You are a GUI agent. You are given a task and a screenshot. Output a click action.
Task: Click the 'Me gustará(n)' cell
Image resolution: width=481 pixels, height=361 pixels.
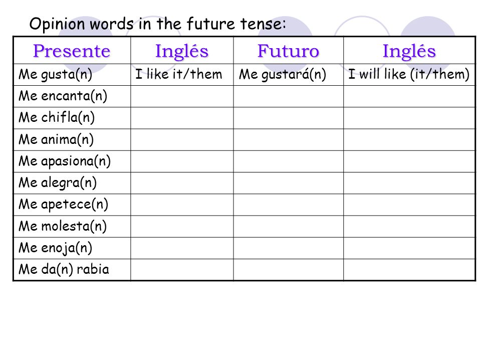289,75
